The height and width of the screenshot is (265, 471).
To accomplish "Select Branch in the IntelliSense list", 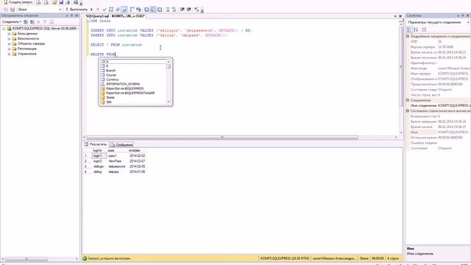I will [111, 71].
